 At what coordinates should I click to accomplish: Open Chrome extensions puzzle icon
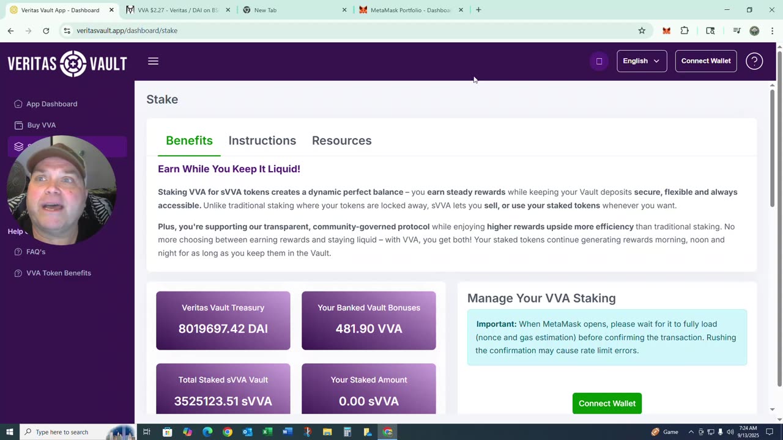tap(685, 31)
